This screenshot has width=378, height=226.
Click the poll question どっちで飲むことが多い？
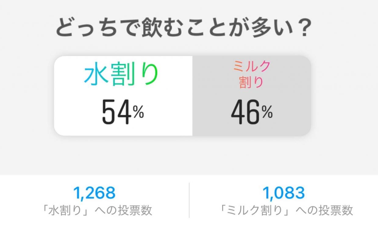(183, 28)
